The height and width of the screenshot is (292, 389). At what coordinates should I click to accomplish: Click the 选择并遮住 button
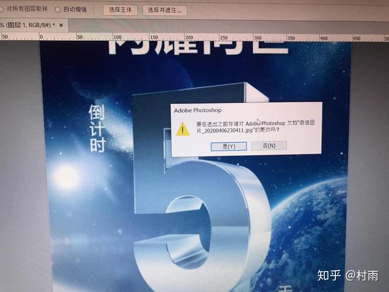[164, 10]
